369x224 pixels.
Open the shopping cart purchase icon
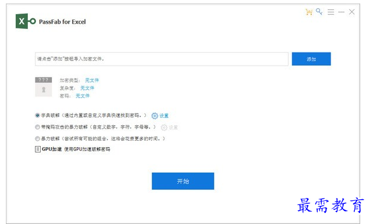(x=309, y=12)
